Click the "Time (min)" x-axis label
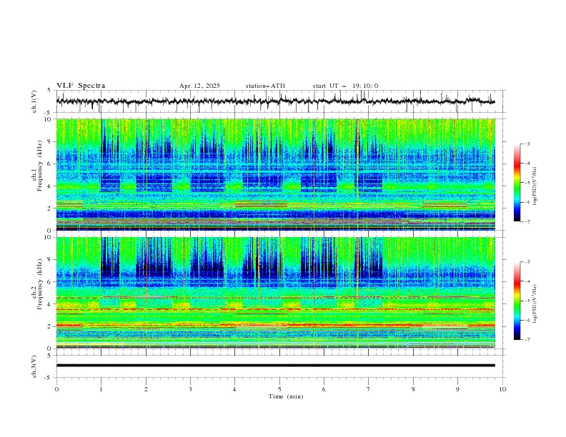The height and width of the screenshot is (437, 566). click(x=286, y=396)
